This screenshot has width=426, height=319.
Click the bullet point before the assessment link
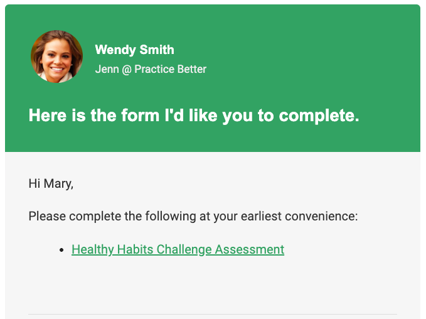[61, 251]
